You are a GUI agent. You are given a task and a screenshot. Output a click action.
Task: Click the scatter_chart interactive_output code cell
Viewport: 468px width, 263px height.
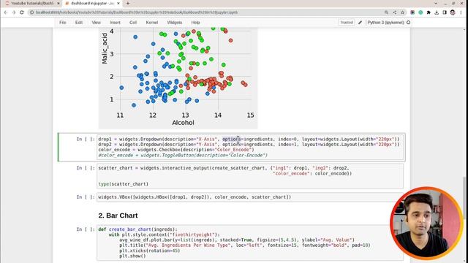[x=250, y=176]
